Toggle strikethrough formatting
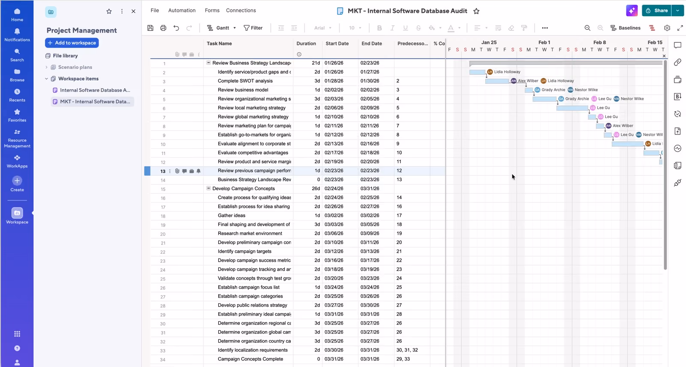 418,28
